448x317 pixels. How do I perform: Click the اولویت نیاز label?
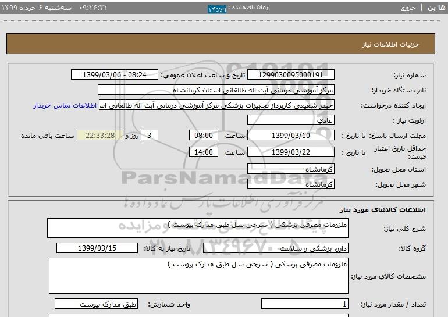[409, 120]
